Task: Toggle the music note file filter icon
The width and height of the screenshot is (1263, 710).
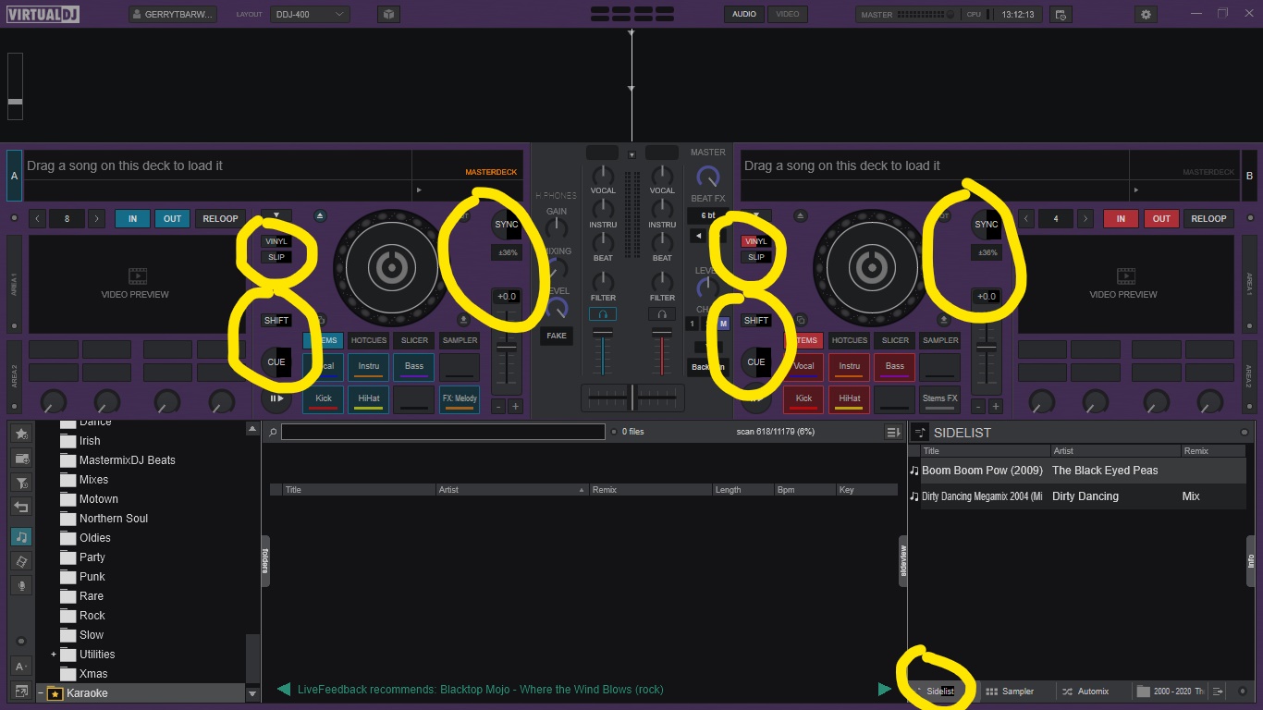Action: click(21, 537)
